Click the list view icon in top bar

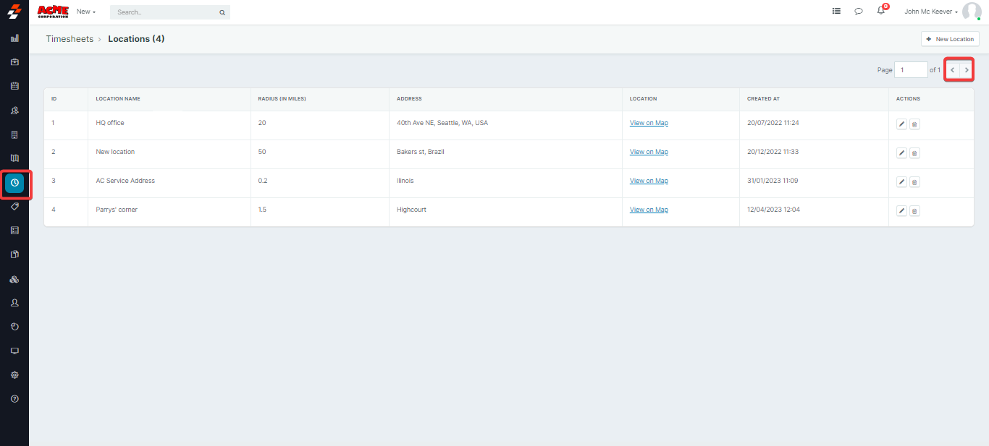[836, 12]
